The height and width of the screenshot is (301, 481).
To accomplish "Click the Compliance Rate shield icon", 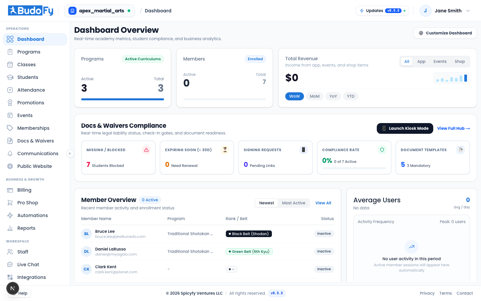I will (382, 150).
